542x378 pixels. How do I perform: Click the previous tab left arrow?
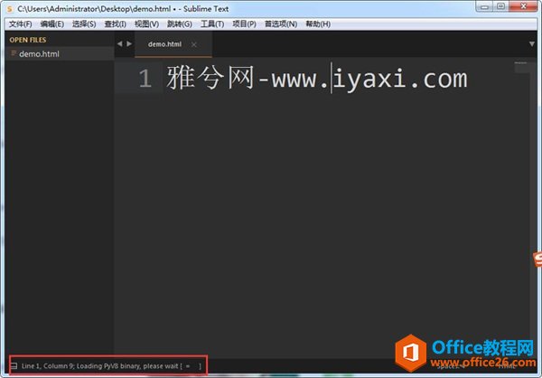(119, 43)
